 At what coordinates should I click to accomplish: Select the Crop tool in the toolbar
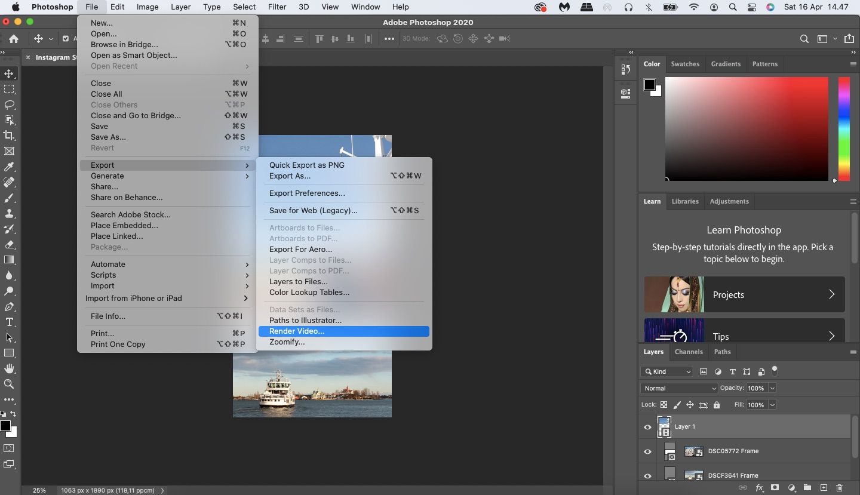coord(9,135)
